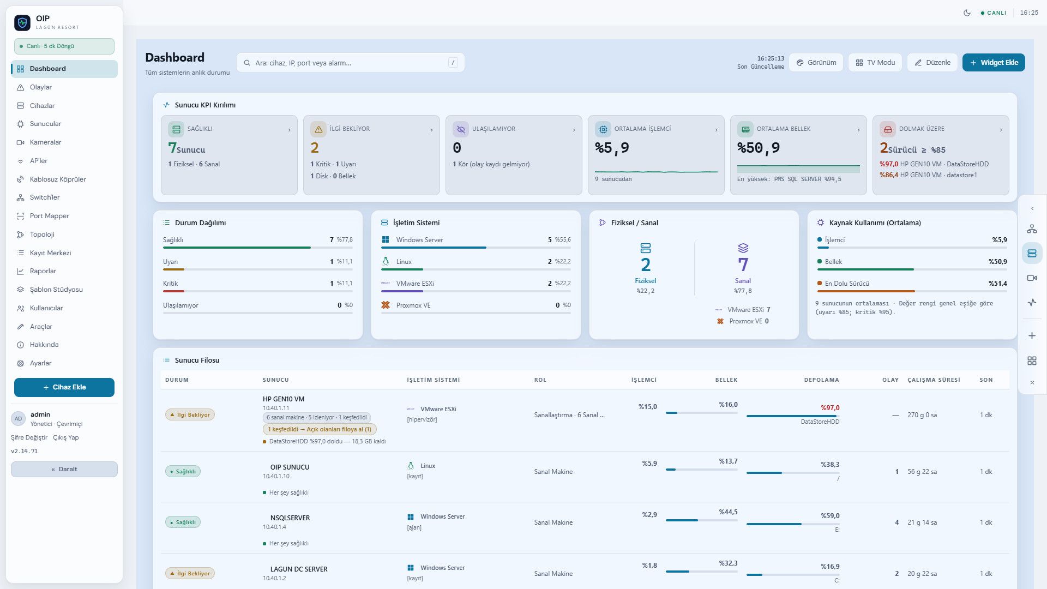Go to Sunucular page
This screenshot has height=589, width=1047.
click(64, 124)
